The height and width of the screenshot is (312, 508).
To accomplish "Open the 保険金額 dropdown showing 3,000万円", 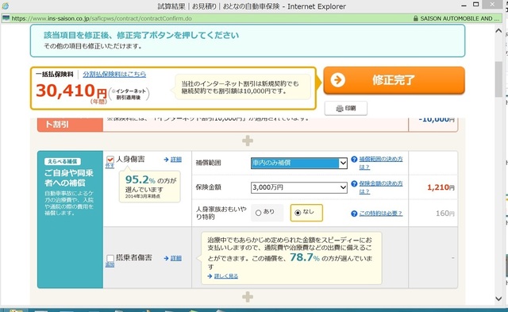I will click(x=298, y=187).
